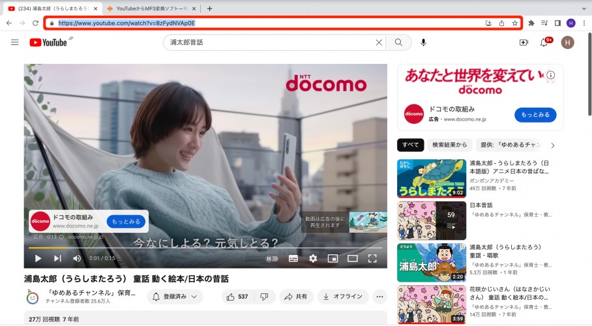Reload the page
592x326 pixels.
pyautogui.click(x=35, y=23)
